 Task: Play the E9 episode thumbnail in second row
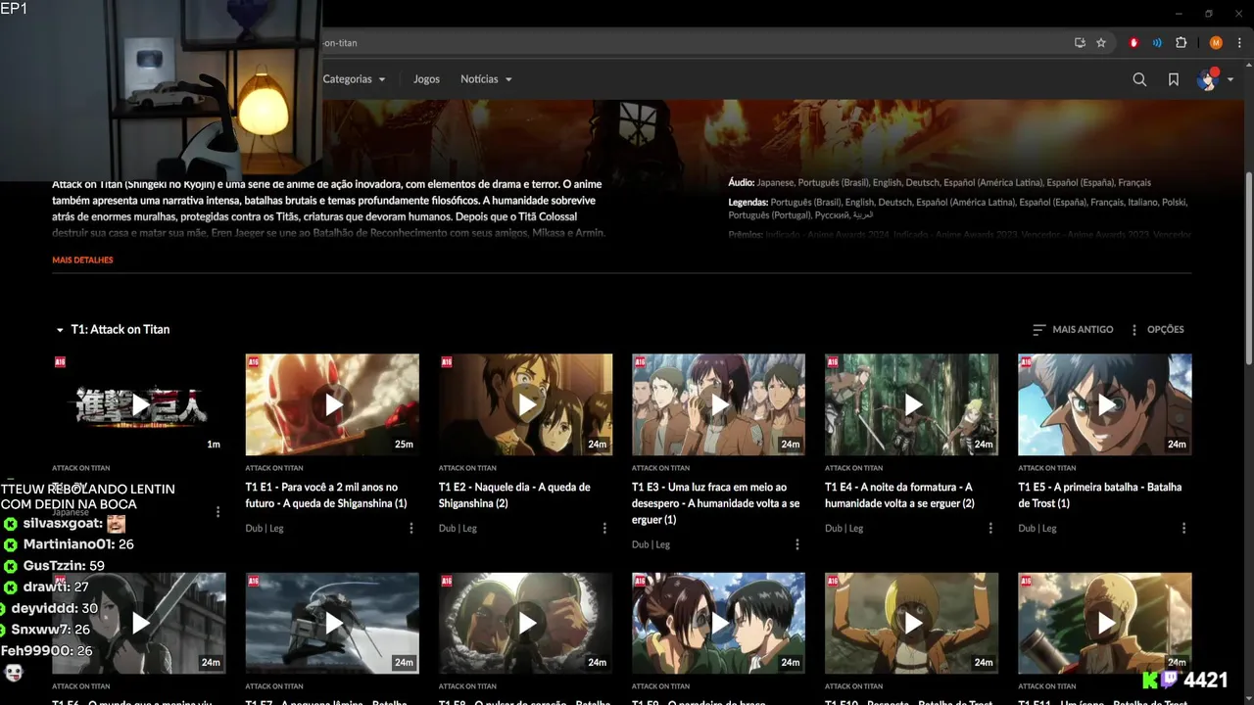tap(718, 623)
